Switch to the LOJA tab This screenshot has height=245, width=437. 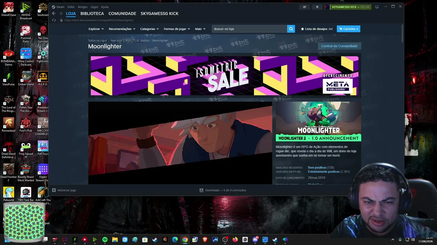click(71, 14)
